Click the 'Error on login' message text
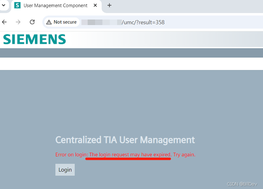 click(x=126, y=154)
